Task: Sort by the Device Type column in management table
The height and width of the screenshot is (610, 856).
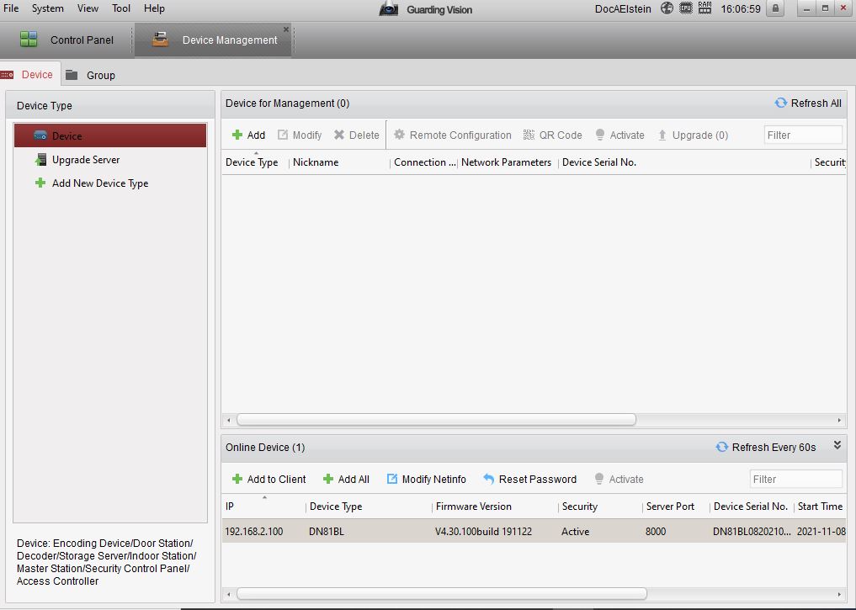Action: 252,162
